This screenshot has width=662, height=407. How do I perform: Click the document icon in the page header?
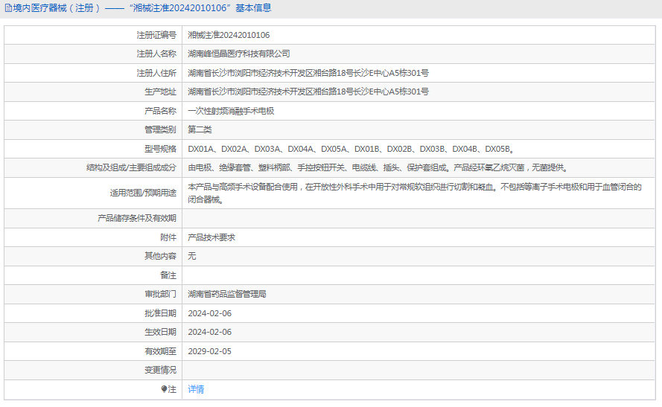point(8,8)
